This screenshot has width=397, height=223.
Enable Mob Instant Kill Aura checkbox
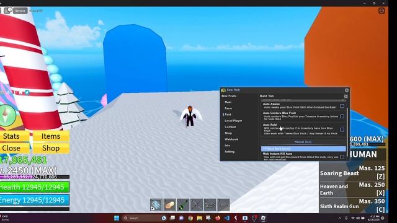[342, 157]
